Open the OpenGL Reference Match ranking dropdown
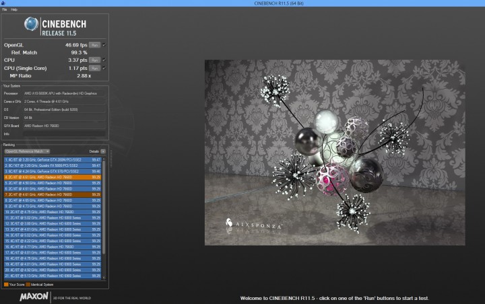485x304 pixels. 27,151
